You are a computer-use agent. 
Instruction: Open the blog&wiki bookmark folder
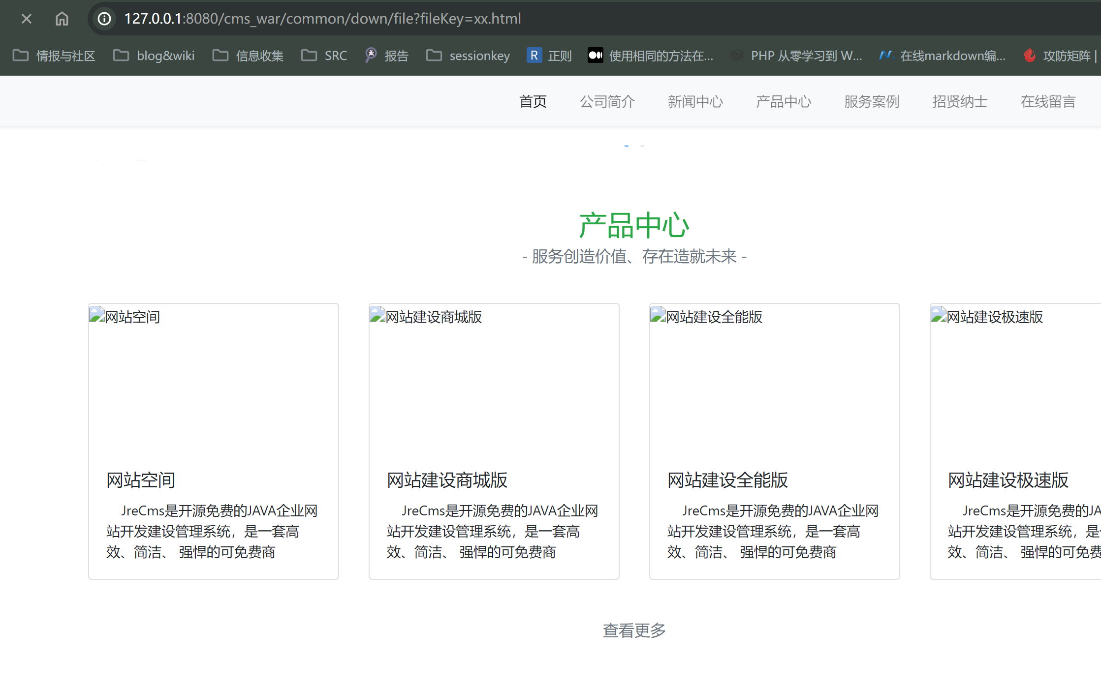coord(154,56)
